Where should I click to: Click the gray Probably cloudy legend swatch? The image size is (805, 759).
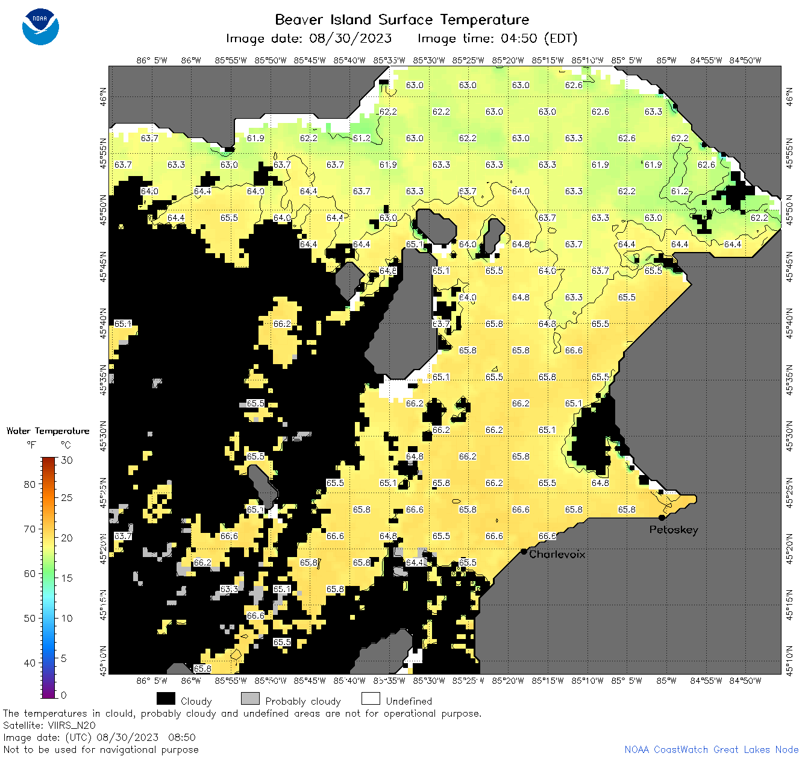[250, 698]
